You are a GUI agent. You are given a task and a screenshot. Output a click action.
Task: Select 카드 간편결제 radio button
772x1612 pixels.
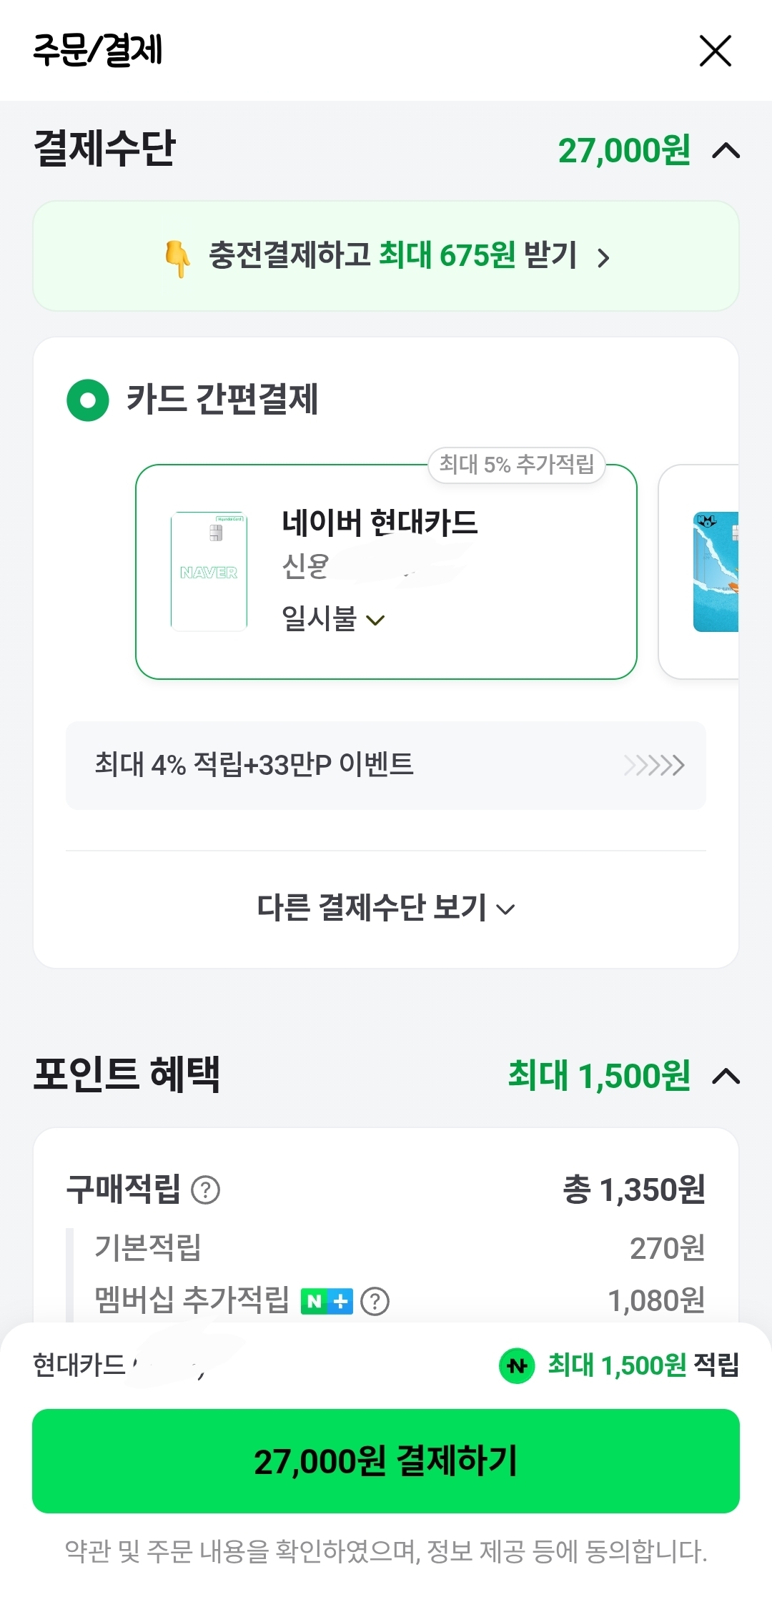tap(88, 400)
